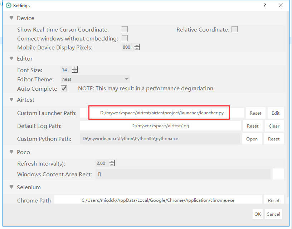Collapse the Device section
The width and height of the screenshot is (292, 229).
[x=11, y=18]
